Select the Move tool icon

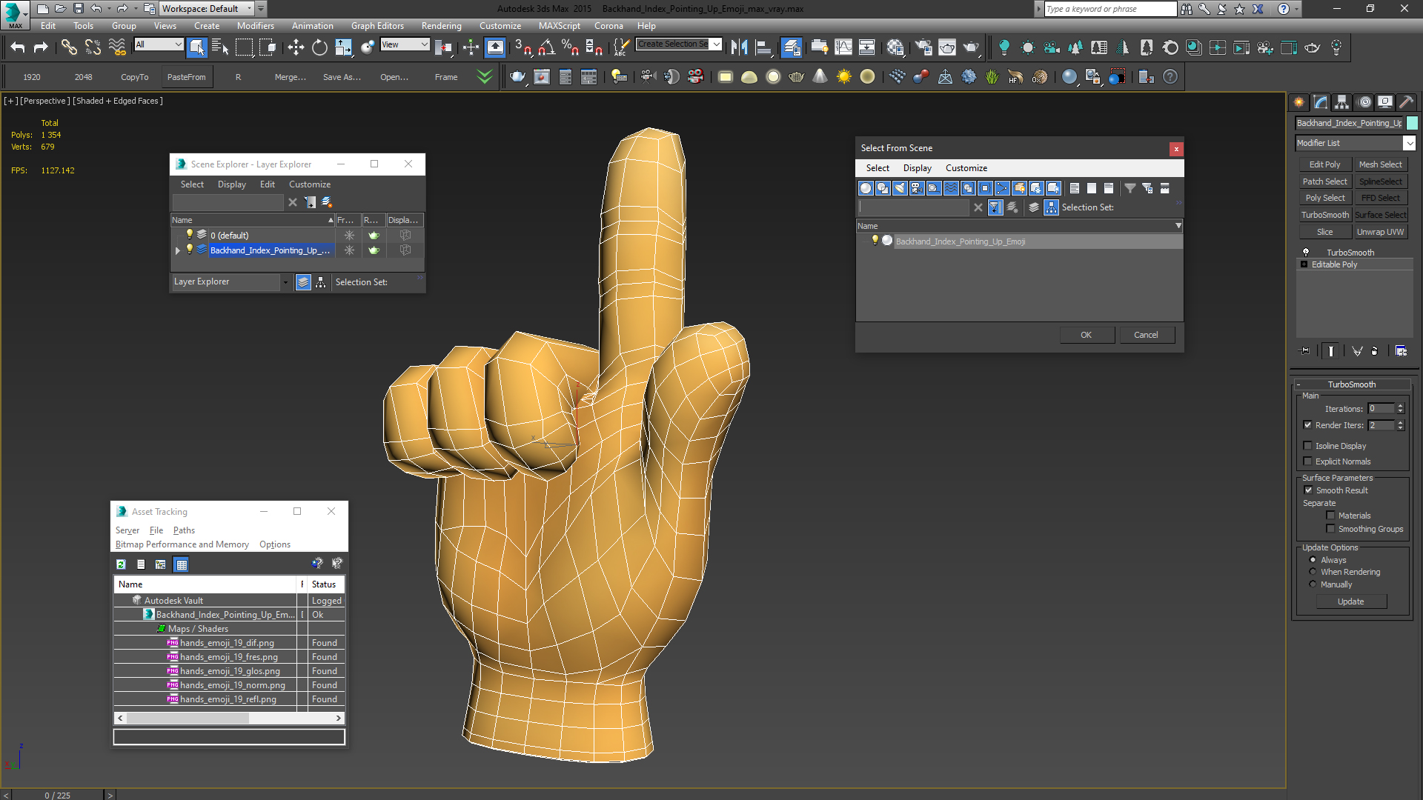pyautogui.click(x=296, y=47)
